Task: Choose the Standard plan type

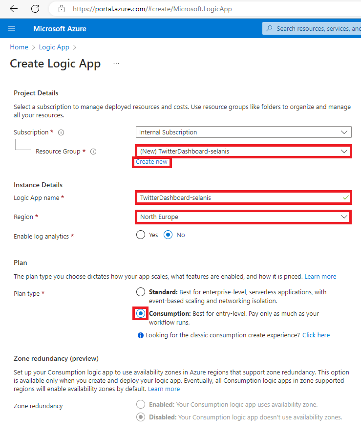Action: (141, 292)
